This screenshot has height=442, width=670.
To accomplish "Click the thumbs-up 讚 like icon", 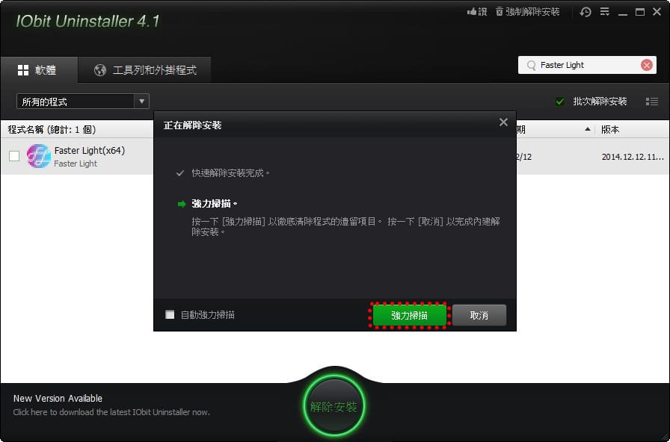I will pos(477,12).
